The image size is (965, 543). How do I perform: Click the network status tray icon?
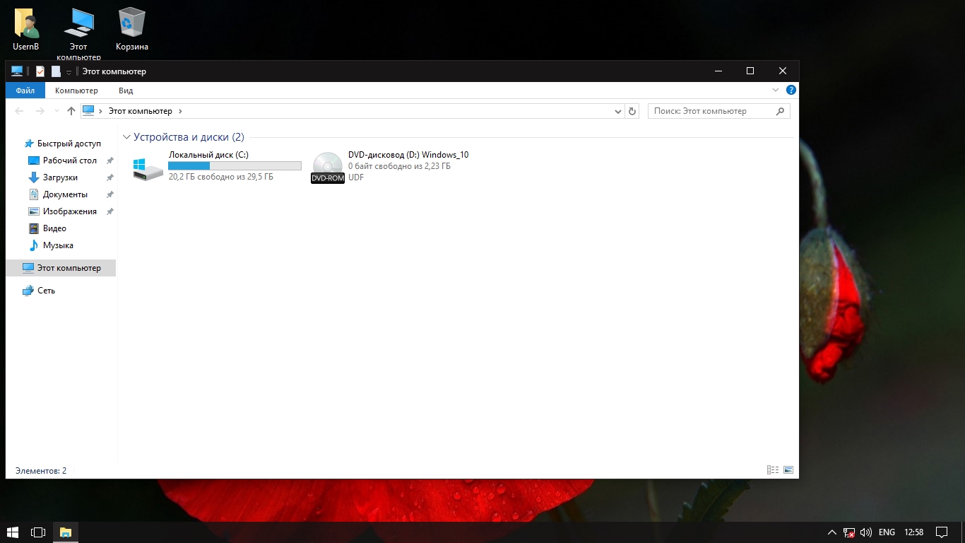tap(849, 532)
